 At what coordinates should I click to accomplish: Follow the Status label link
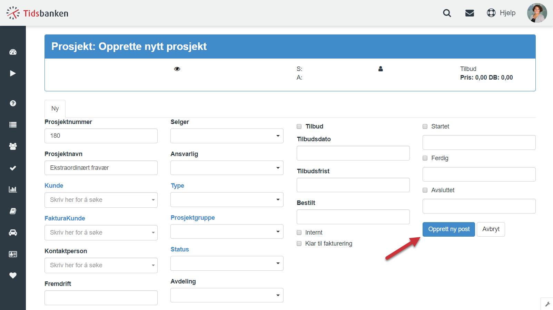point(180,249)
